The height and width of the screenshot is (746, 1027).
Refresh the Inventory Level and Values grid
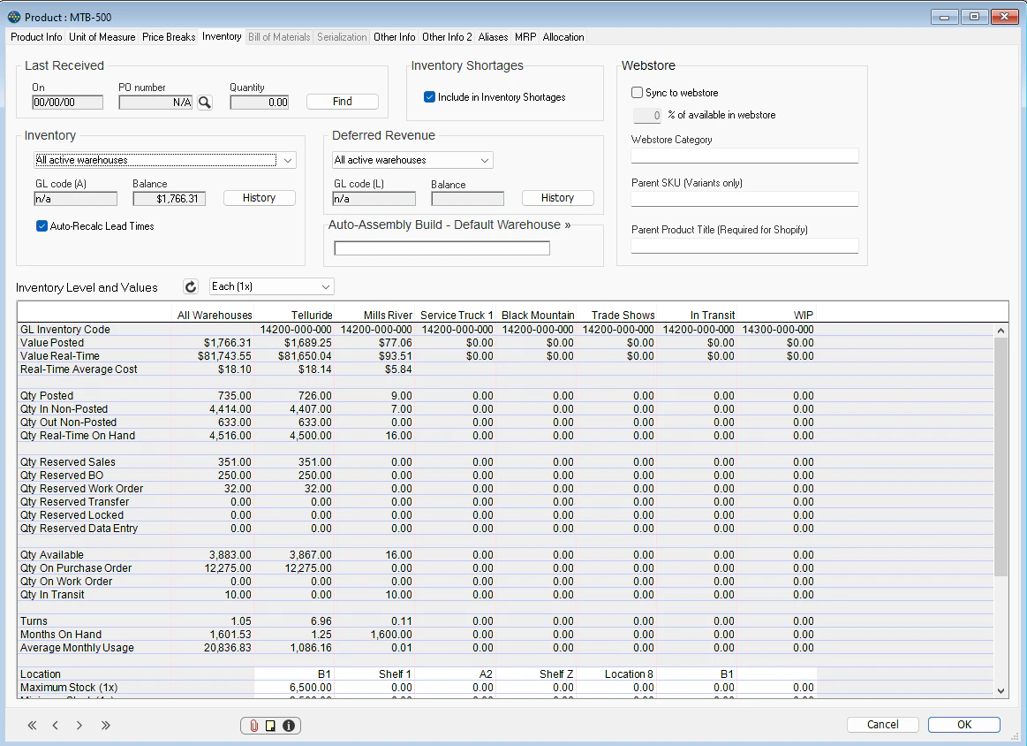(x=190, y=286)
